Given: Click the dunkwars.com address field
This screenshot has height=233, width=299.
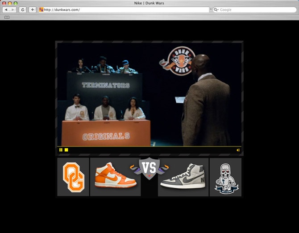Looking at the screenshot, I should pyautogui.click(x=124, y=10).
